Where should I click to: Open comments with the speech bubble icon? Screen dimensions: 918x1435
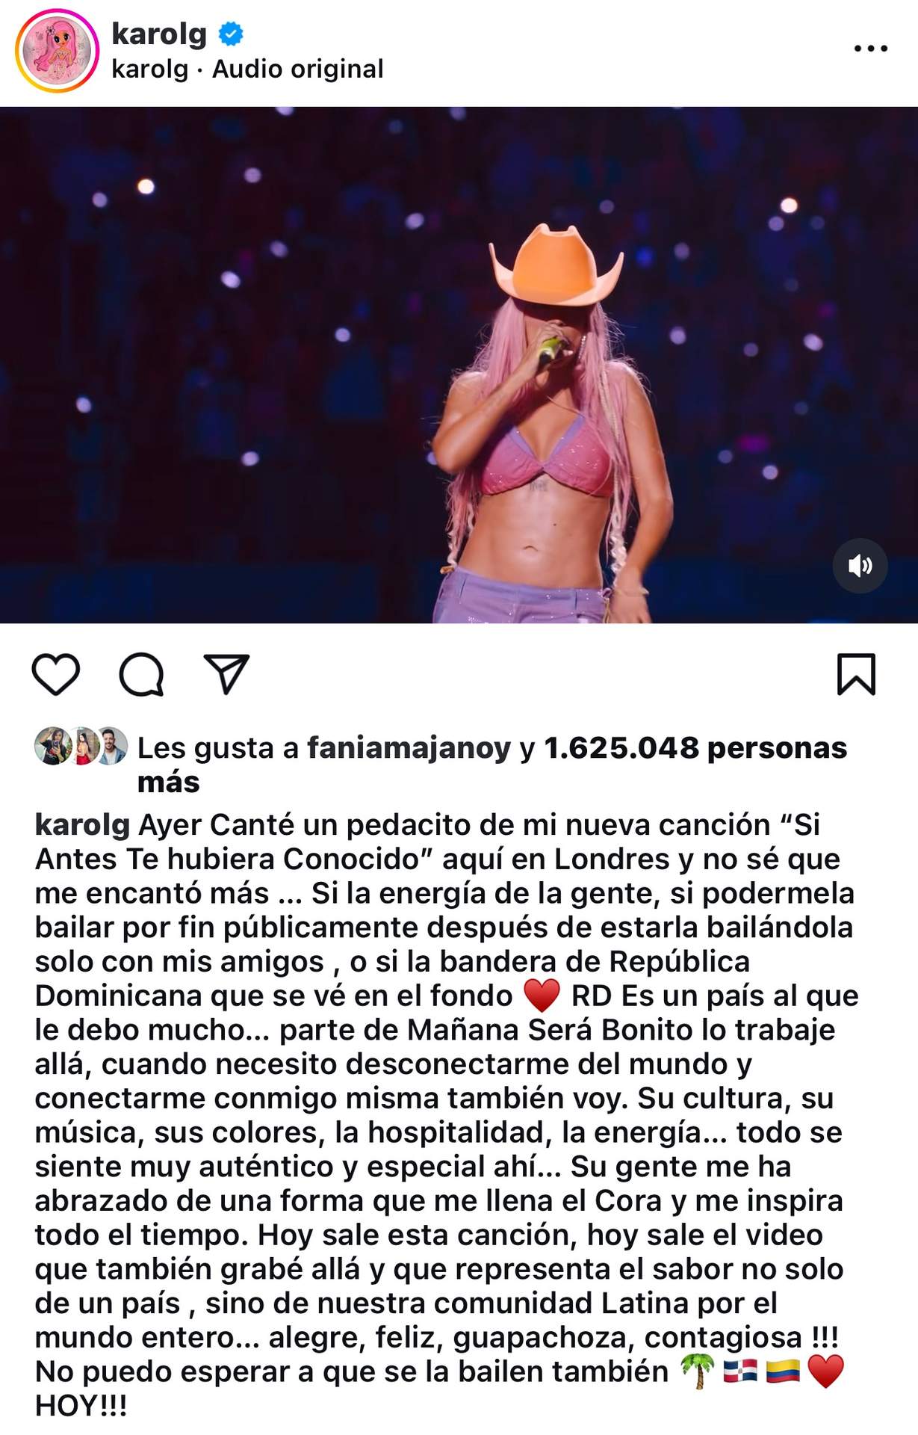tap(141, 674)
